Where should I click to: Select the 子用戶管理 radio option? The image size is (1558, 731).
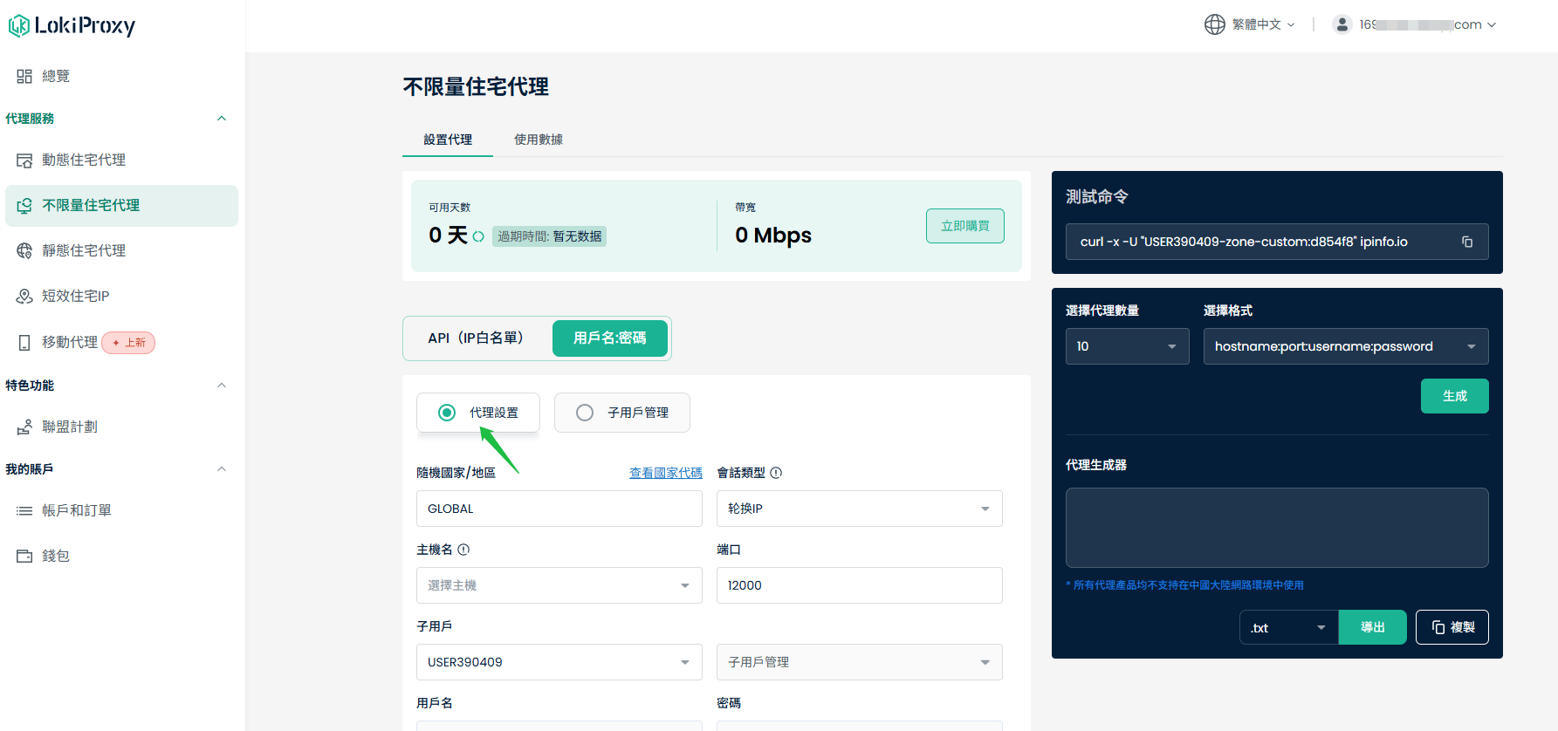622,413
